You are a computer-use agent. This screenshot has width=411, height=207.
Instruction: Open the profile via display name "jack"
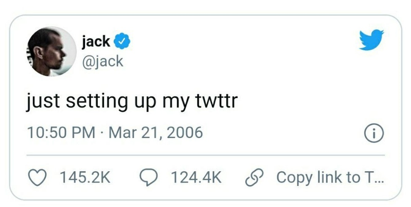pos(96,42)
